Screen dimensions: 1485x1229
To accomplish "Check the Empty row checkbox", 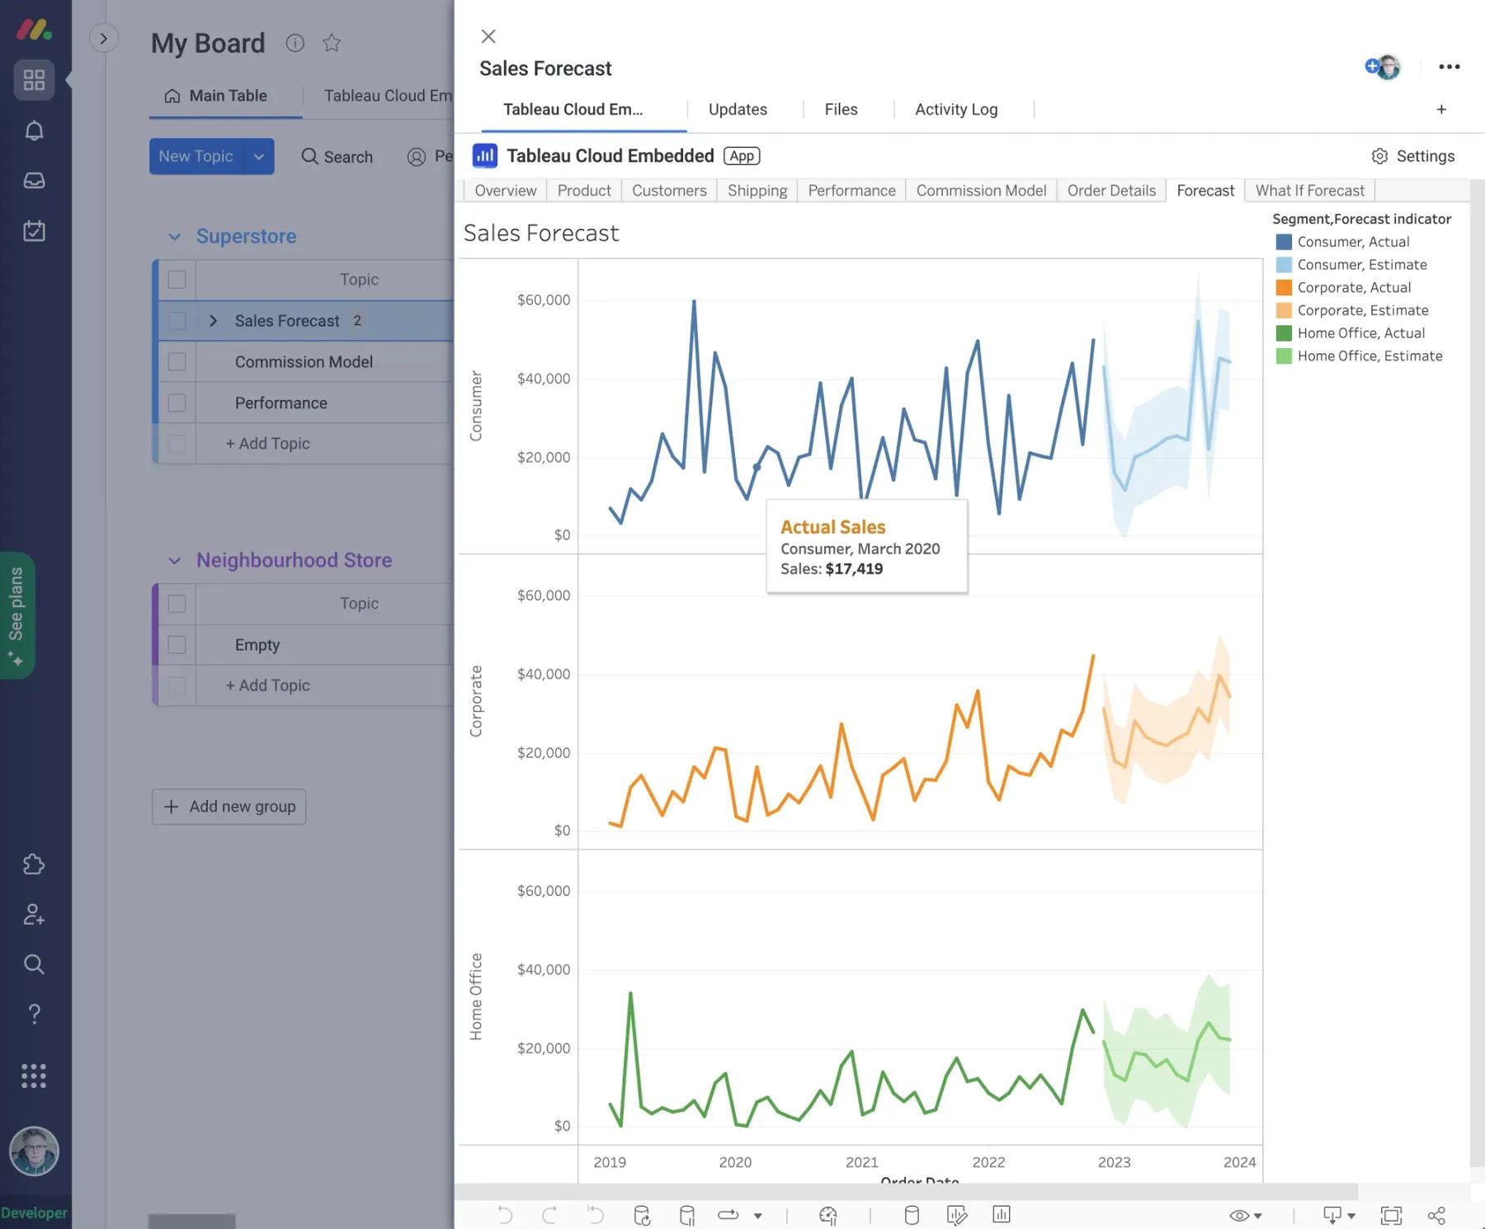I will (x=177, y=644).
